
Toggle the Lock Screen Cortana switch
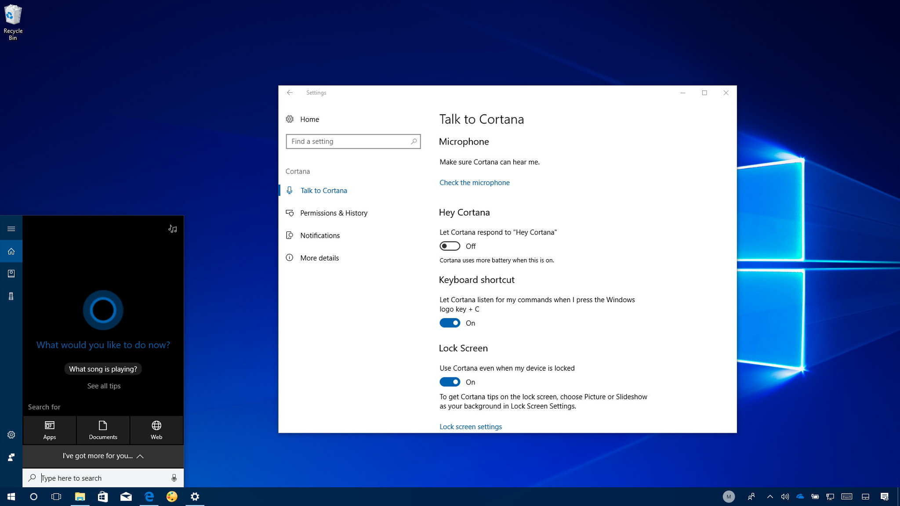pyautogui.click(x=450, y=382)
